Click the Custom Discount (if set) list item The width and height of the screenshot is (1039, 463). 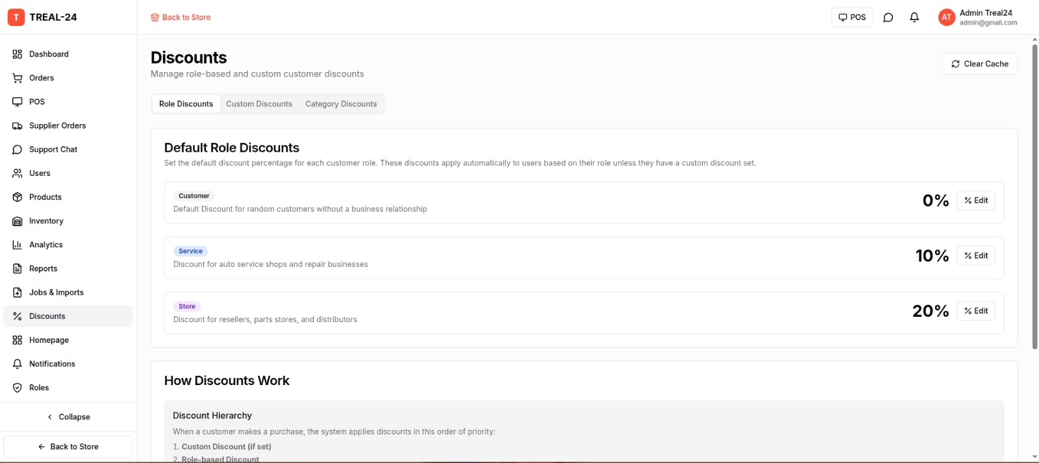click(x=226, y=447)
